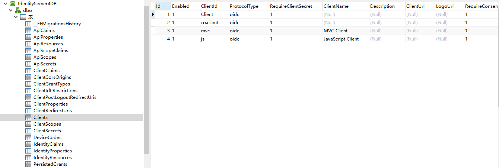Viewport: 499px width, 168px height.
Task: Click the DeviceCodes table icon
Action: pyautogui.click(x=28, y=138)
